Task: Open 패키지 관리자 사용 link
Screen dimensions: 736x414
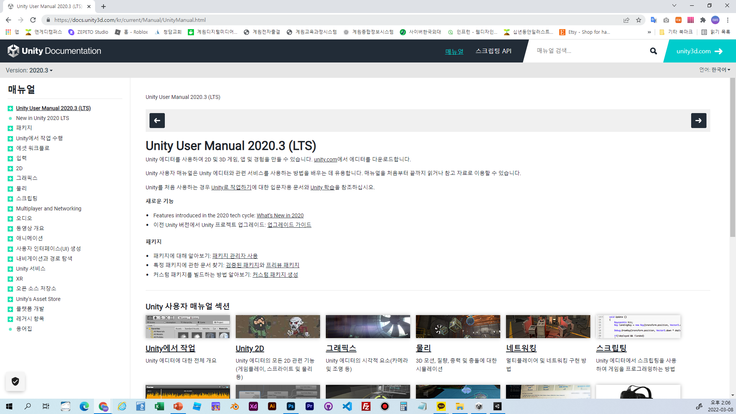Action: (235, 256)
